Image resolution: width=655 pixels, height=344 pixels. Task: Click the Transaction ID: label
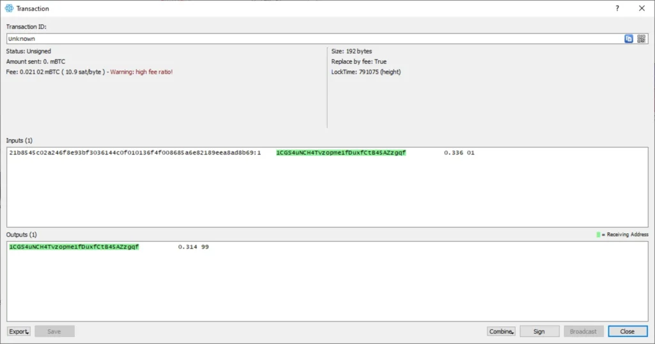(26, 27)
